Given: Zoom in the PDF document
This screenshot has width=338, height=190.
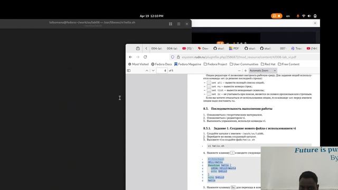Looking at the screenshot, I should pos(245,70).
